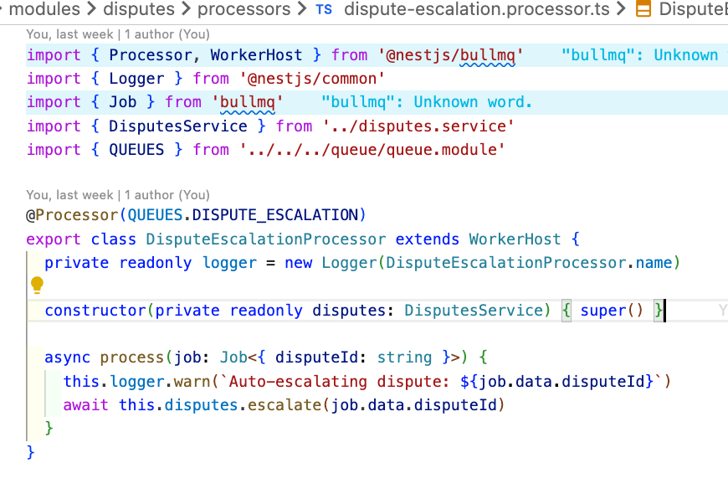Open the top 'You, last week' CodeLens
Screen dimensions: 728x499
tap(118, 34)
